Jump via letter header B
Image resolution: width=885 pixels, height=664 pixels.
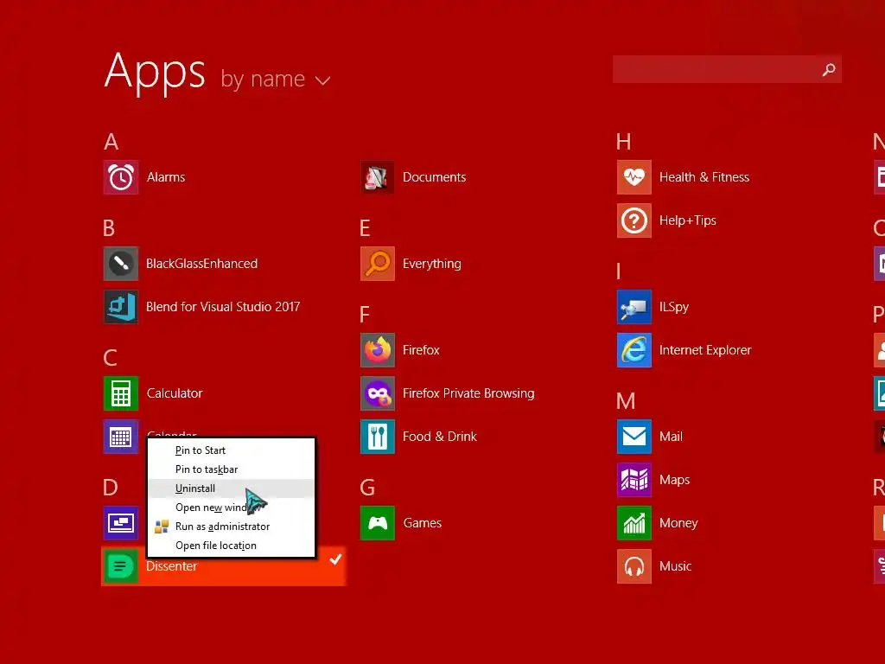pos(109,228)
